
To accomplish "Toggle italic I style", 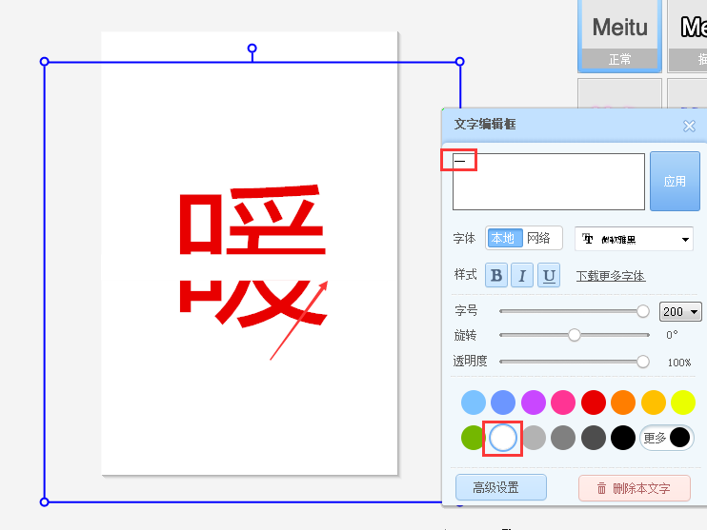I will [522, 275].
